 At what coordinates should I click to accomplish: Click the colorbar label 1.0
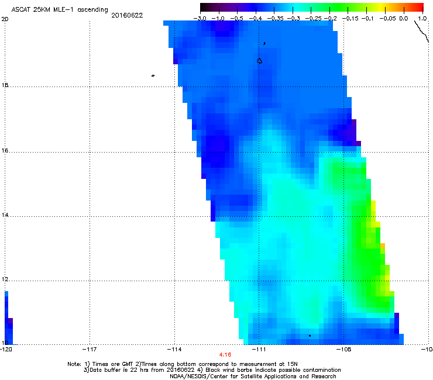point(422,19)
